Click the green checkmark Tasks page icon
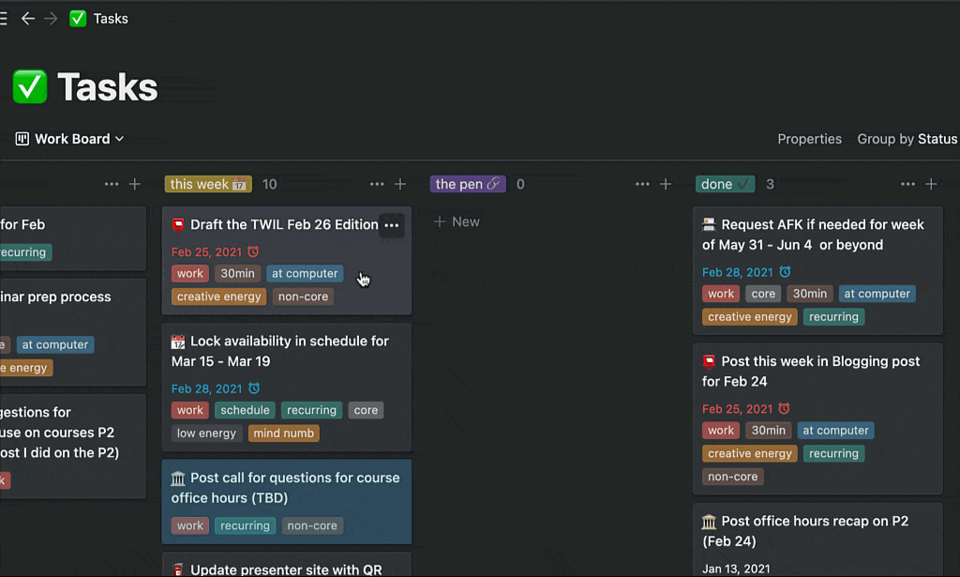 tap(78, 18)
